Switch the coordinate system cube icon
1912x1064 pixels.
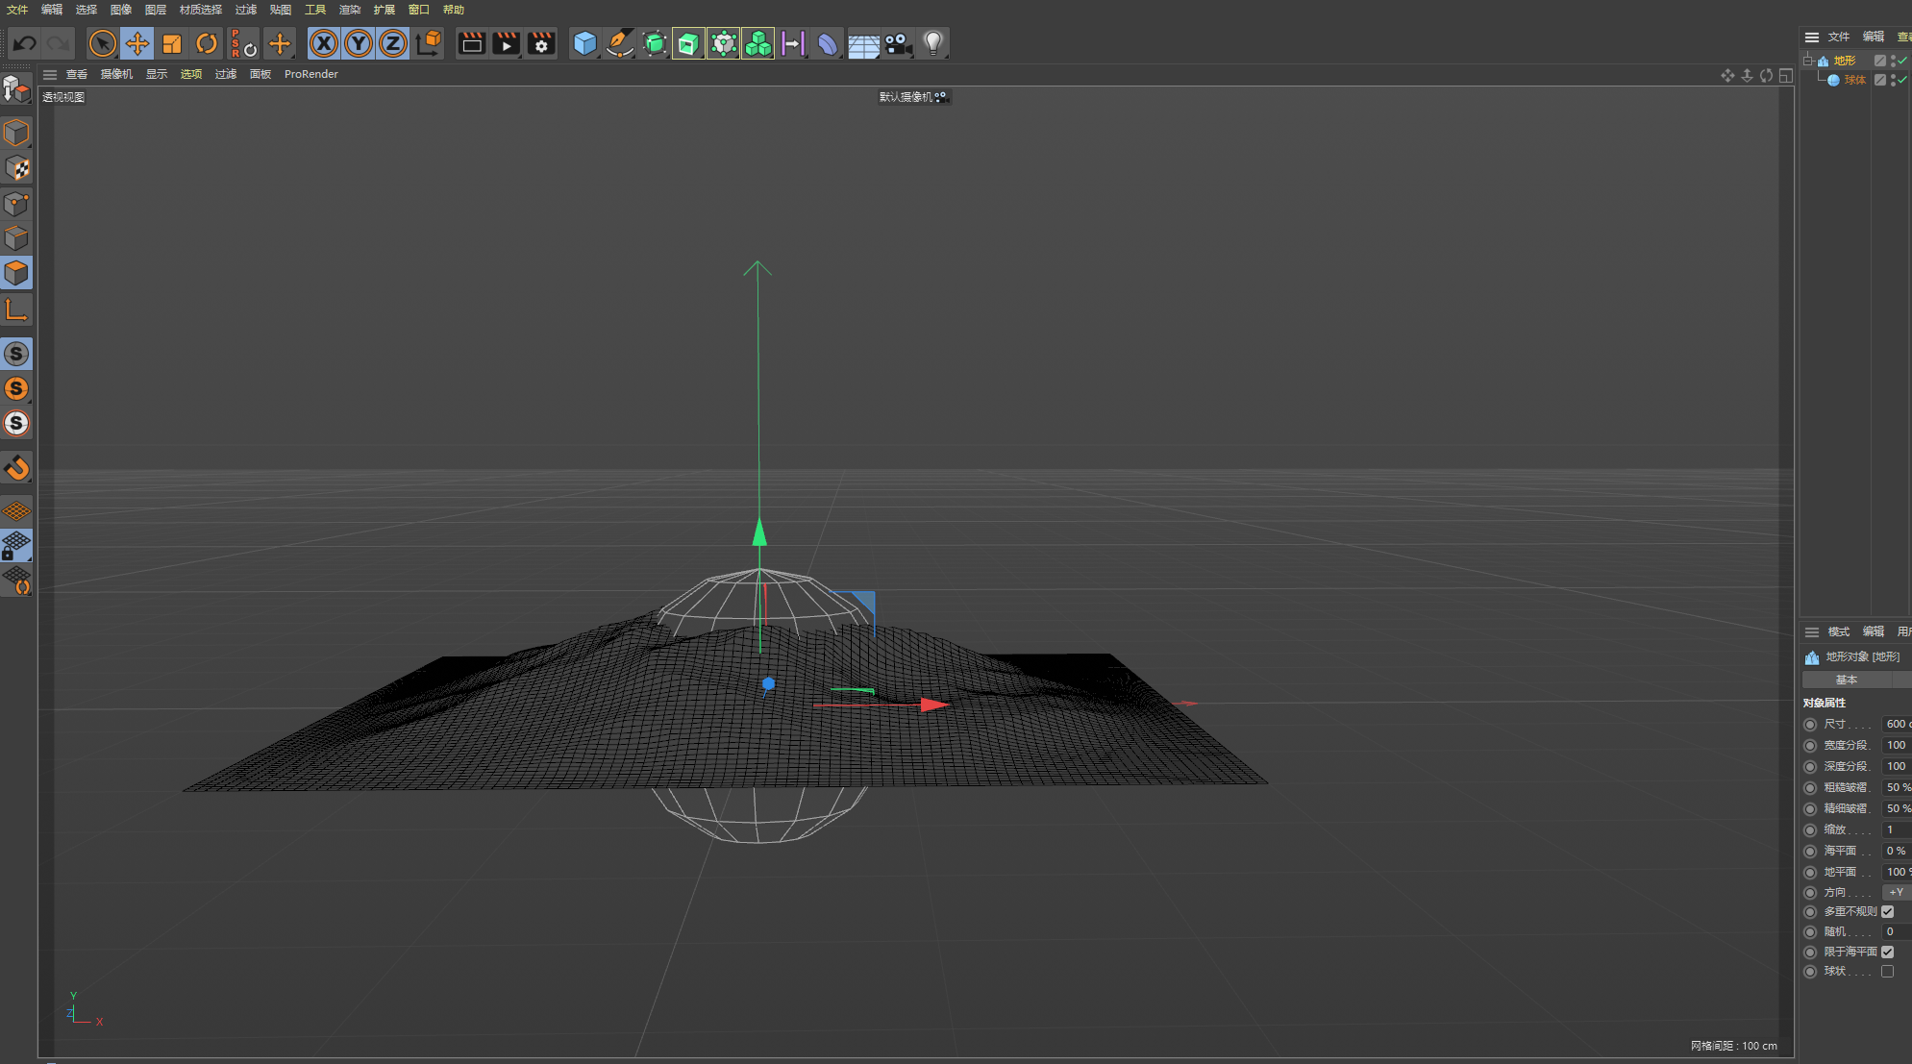click(429, 43)
